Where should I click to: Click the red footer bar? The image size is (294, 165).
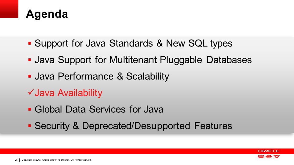[x=147, y=151]
